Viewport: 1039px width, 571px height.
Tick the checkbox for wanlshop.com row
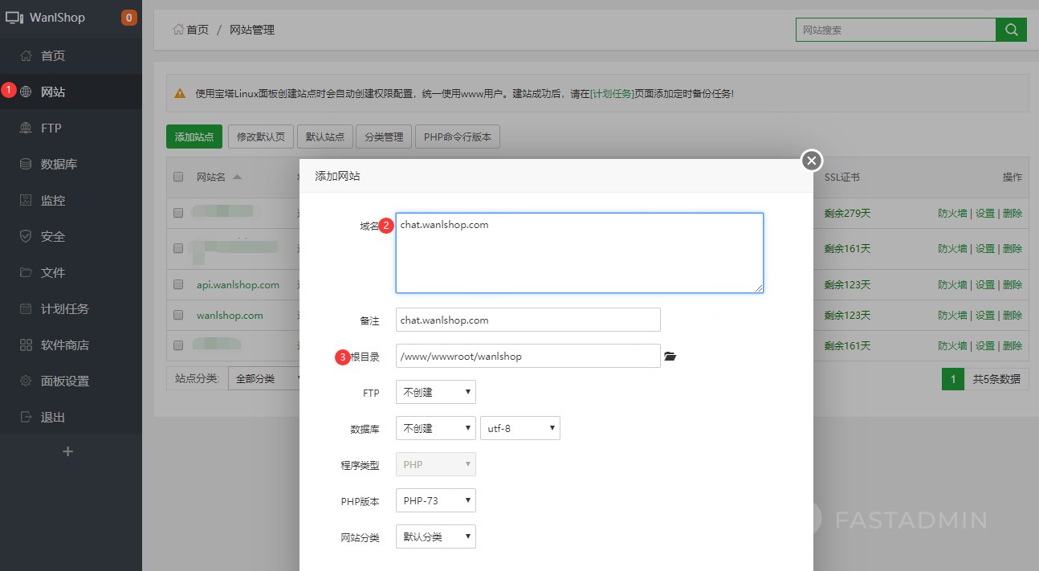pyautogui.click(x=178, y=316)
